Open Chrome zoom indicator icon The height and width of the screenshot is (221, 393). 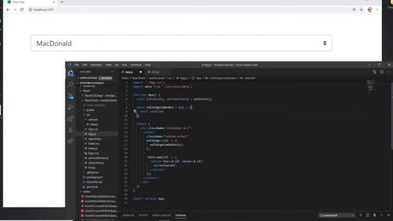[x=354, y=10]
